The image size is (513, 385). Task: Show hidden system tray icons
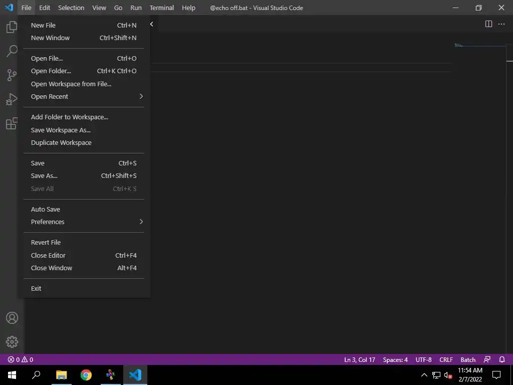pyautogui.click(x=424, y=375)
